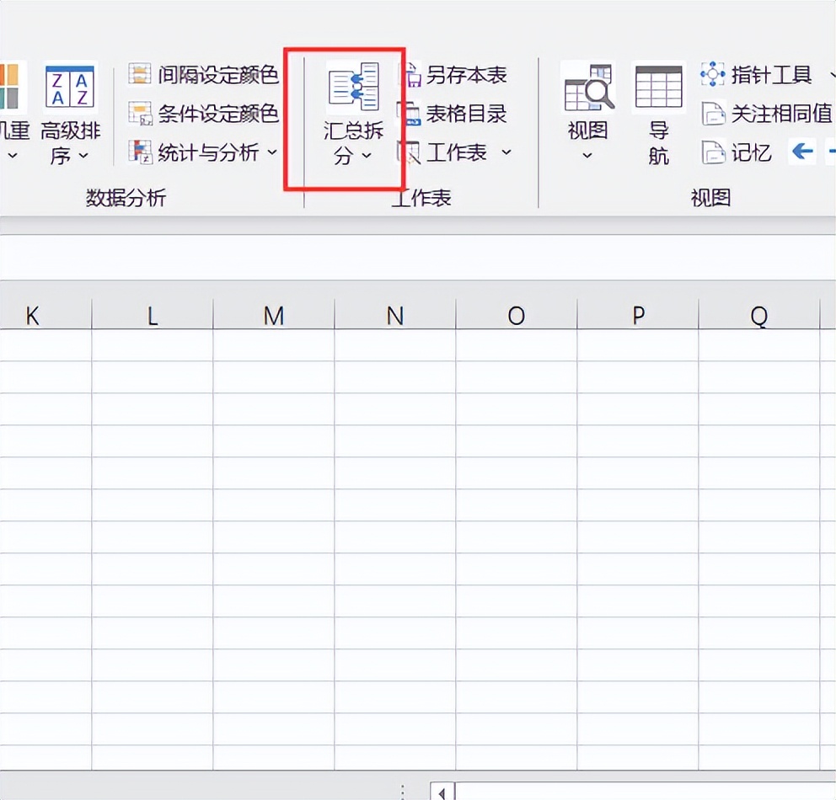The width and height of the screenshot is (836, 800).
Task: Expand the 统计与分析 dropdown
Action: (272, 152)
